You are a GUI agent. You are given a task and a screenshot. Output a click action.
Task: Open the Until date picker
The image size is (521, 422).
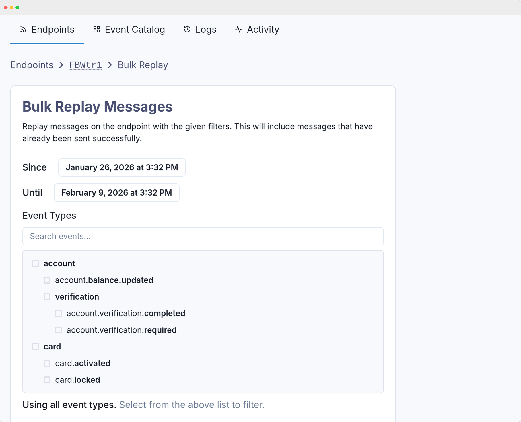116,193
